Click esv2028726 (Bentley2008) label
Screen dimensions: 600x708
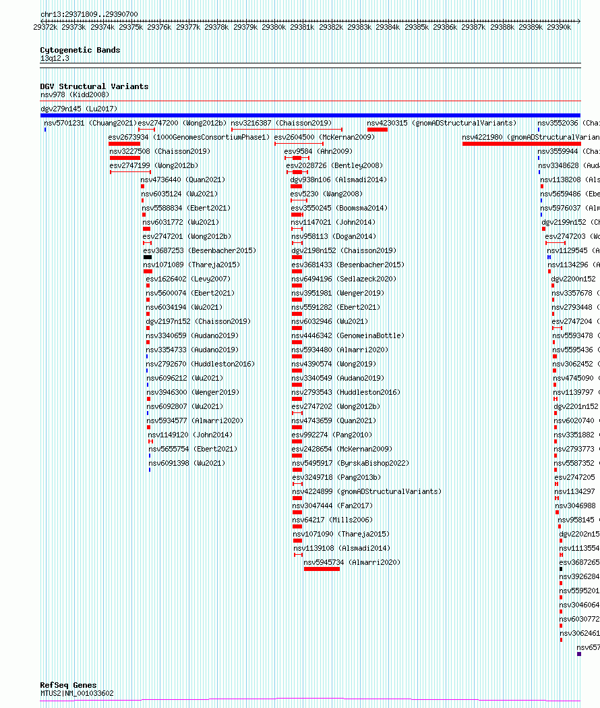(334, 166)
